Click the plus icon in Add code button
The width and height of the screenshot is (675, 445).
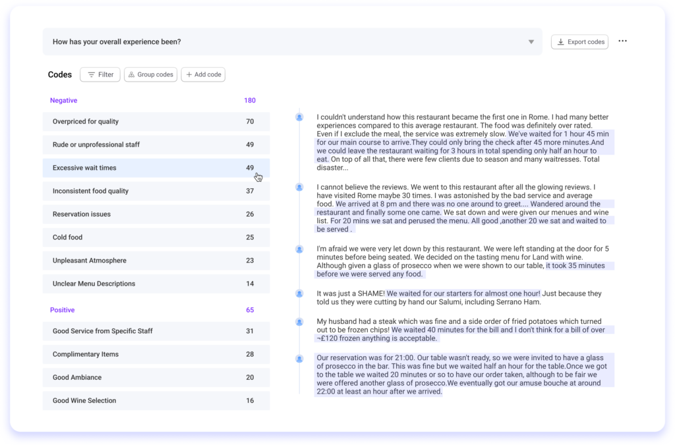click(189, 74)
